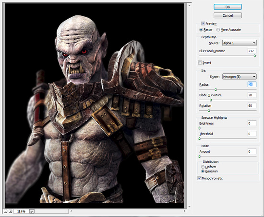Click the Threshold value field
264x217 pixels.
coord(252,134)
